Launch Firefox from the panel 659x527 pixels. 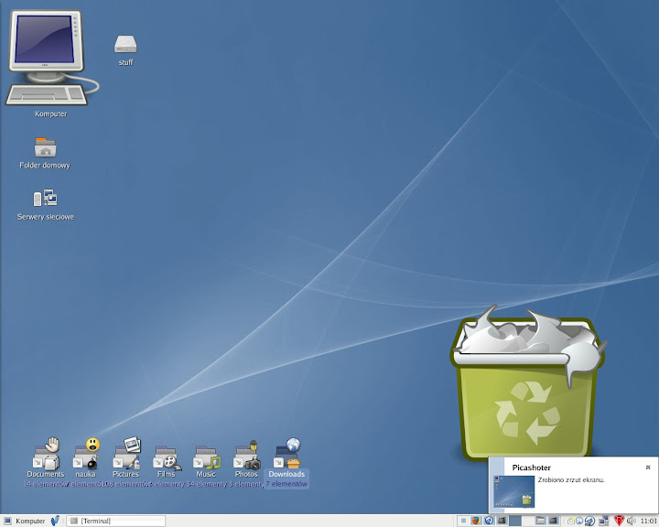pos(476,521)
